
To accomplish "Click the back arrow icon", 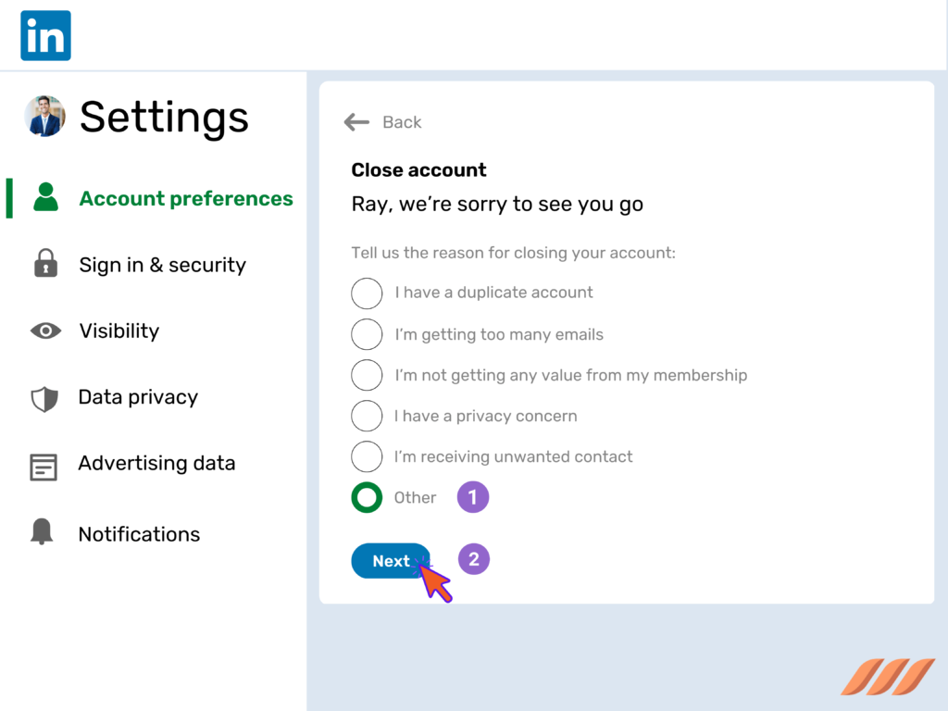I will coord(356,121).
